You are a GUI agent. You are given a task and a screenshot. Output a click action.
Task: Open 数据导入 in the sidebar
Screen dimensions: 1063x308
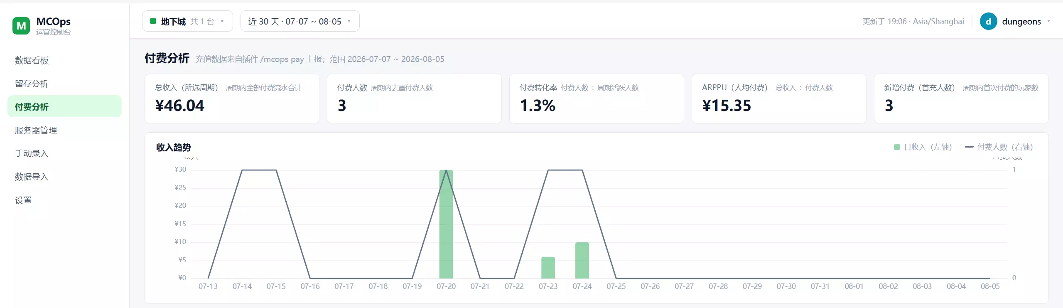(x=64, y=177)
